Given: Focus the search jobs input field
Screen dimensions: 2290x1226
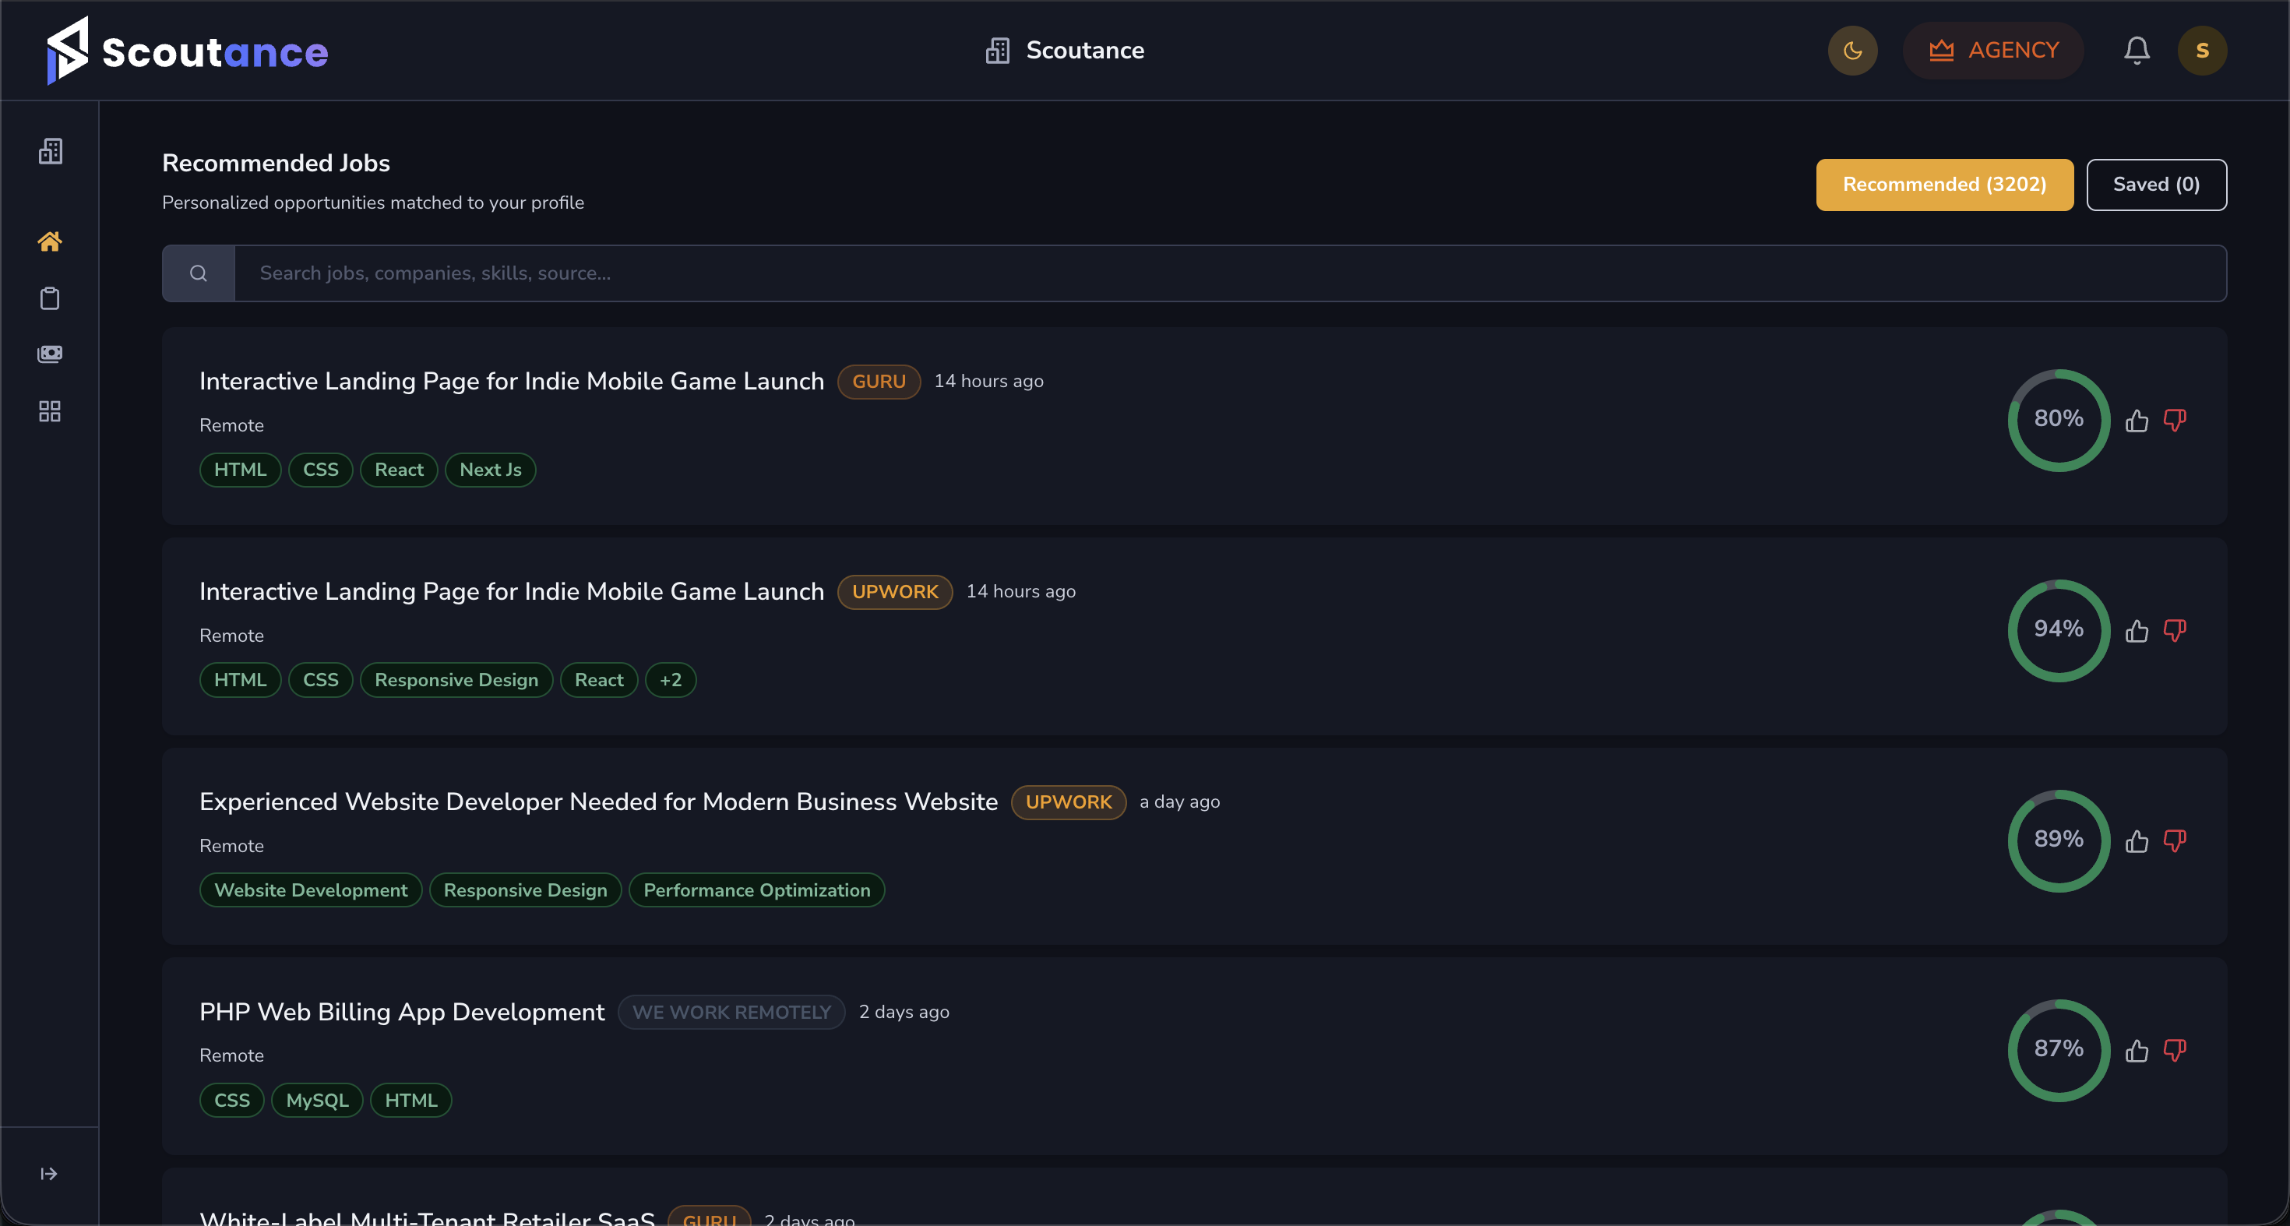Looking at the screenshot, I should (x=1229, y=273).
